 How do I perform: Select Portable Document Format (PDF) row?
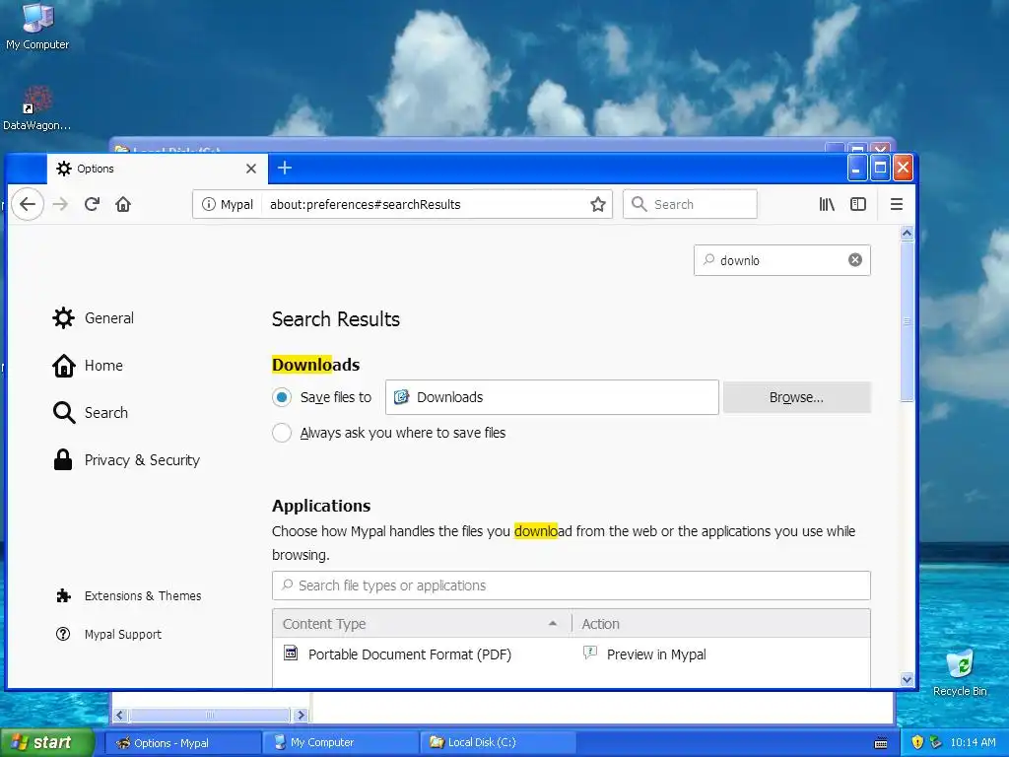572,654
